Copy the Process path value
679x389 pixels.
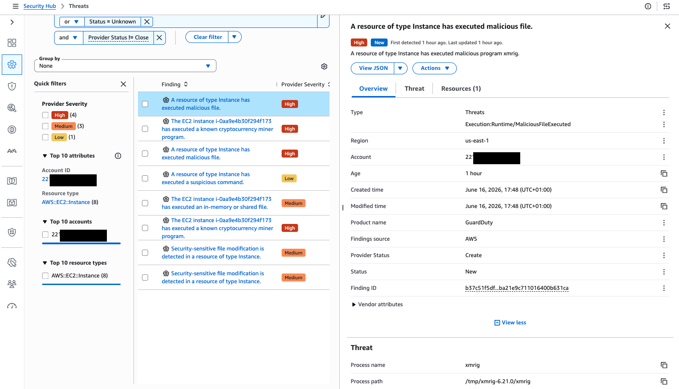pos(664,381)
